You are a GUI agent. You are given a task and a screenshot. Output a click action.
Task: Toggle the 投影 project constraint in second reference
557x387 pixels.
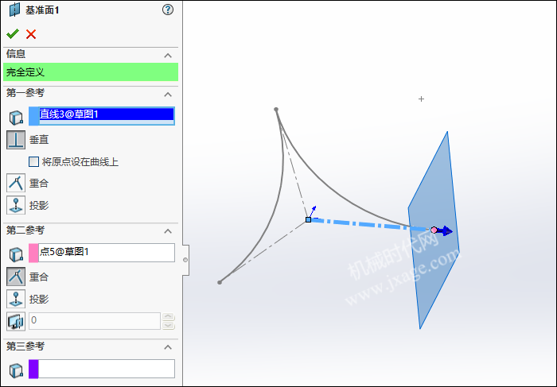[x=16, y=299]
